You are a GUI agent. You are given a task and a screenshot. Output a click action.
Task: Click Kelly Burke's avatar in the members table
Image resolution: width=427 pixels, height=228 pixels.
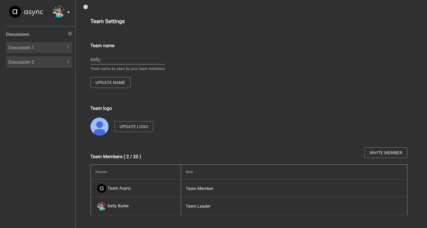pos(102,206)
